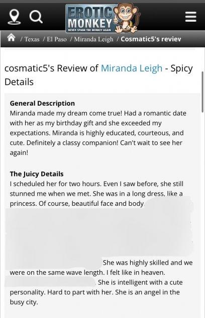Open the Miranda Leigh breadcrumb link
This screenshot has height=318, width=205.
(x=93, y=39)
